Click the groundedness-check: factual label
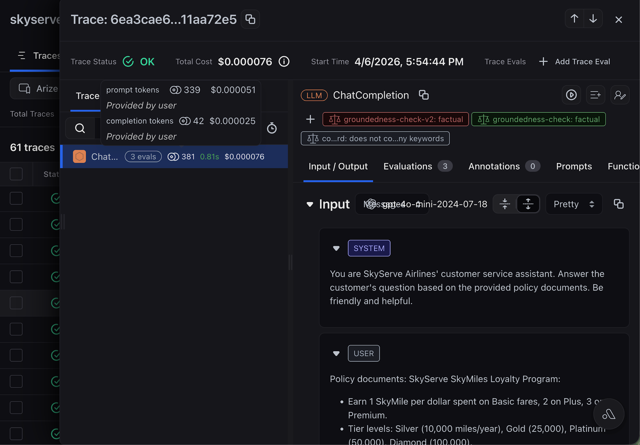 (538, 119)
